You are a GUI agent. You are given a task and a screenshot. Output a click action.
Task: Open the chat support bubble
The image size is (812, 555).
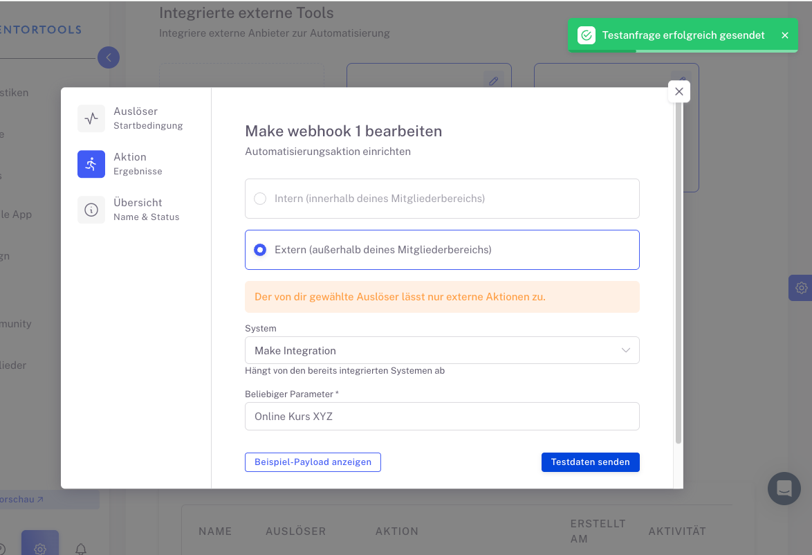tap(784, 488)
